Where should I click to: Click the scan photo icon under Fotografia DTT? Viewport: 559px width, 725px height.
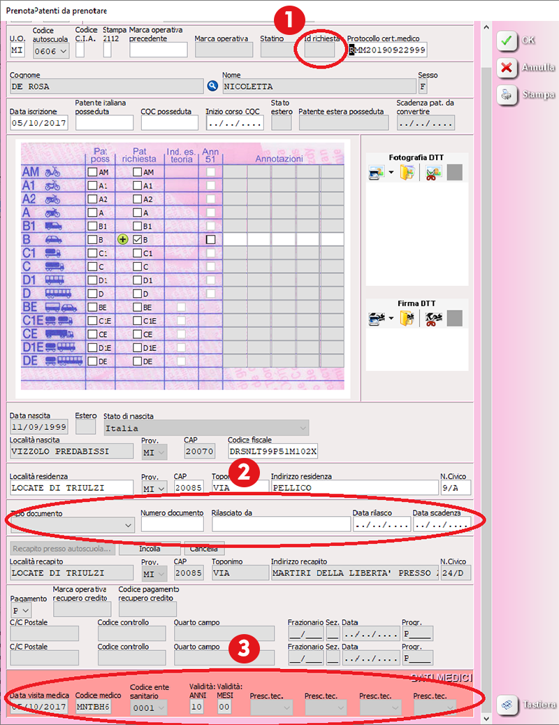pos(375,173)
